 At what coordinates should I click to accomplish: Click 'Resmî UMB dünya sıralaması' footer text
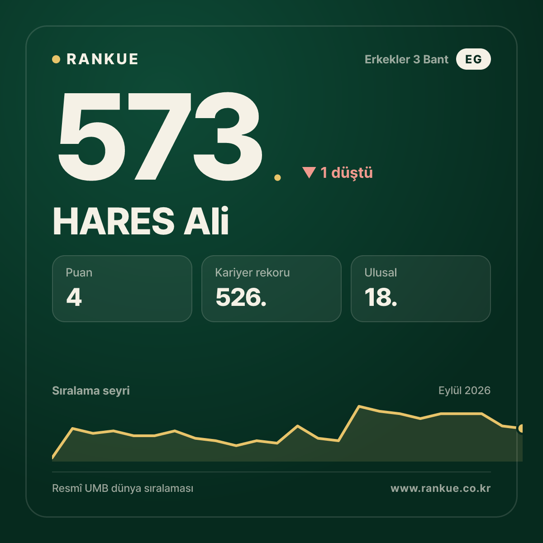(x=123, y=489)
